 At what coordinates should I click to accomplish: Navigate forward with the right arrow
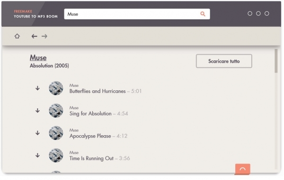coord(44,36)
